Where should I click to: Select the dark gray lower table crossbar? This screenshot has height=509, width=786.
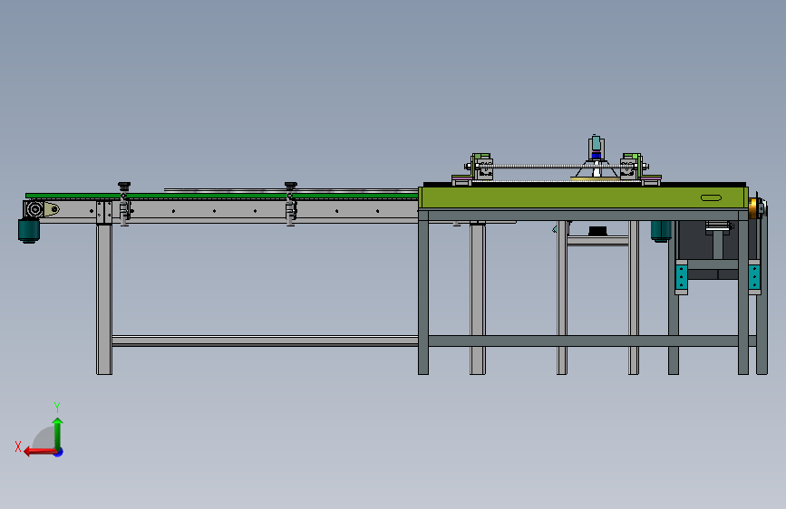[x=584, y=341]
